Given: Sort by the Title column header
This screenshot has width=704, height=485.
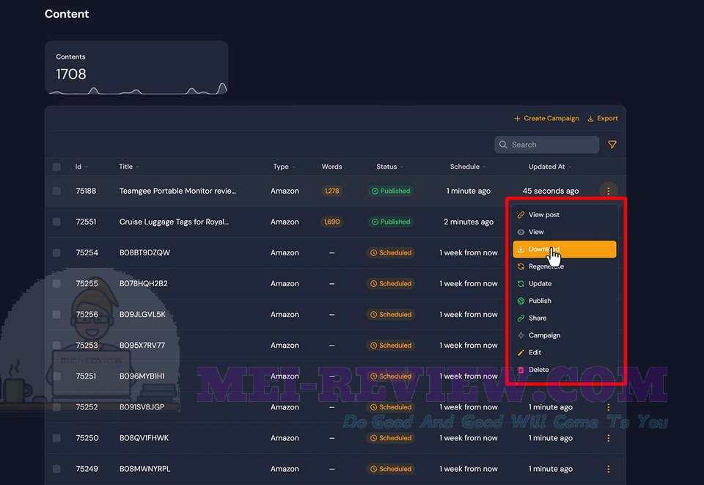Looking at the screenshot, I should (x=129, y=167).
